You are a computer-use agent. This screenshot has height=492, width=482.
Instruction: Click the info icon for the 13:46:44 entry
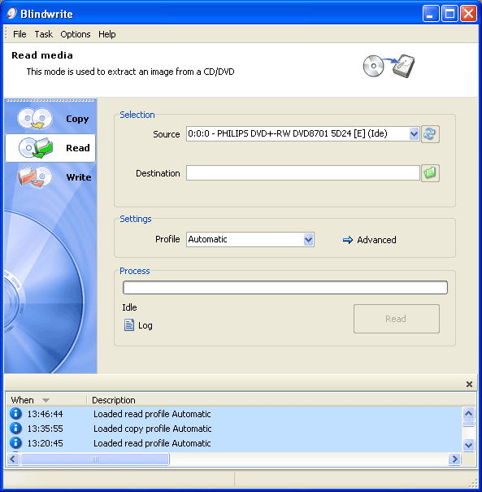15,414
